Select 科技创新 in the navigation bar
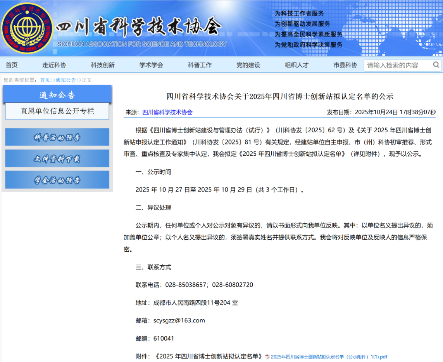443x362 pixels. click(x=103, y=65)
